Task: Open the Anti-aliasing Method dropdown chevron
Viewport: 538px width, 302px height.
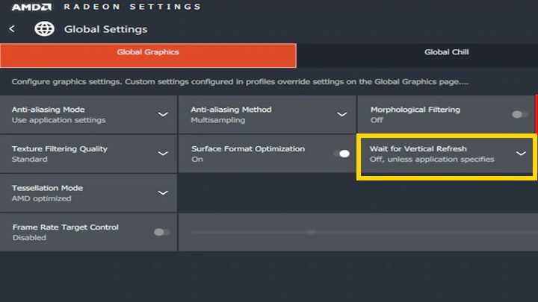Action: tap(341, 114)
